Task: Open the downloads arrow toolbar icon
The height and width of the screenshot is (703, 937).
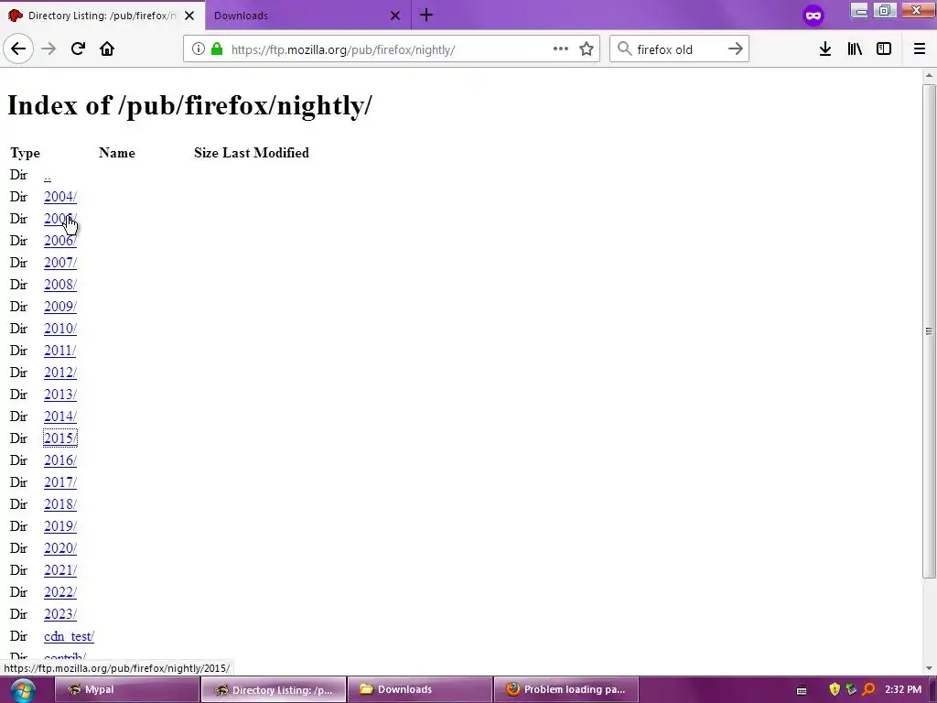Action: (x=825, y=49)
